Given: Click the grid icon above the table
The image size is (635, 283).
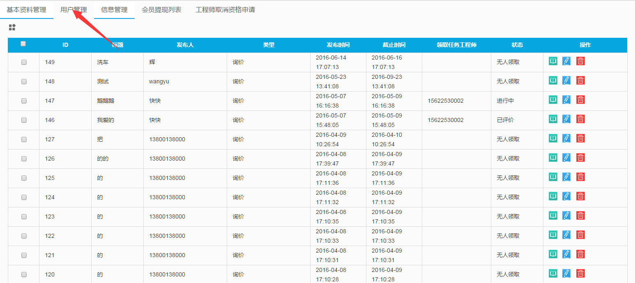Looking at the screenshot, I should tap(12, 28).
